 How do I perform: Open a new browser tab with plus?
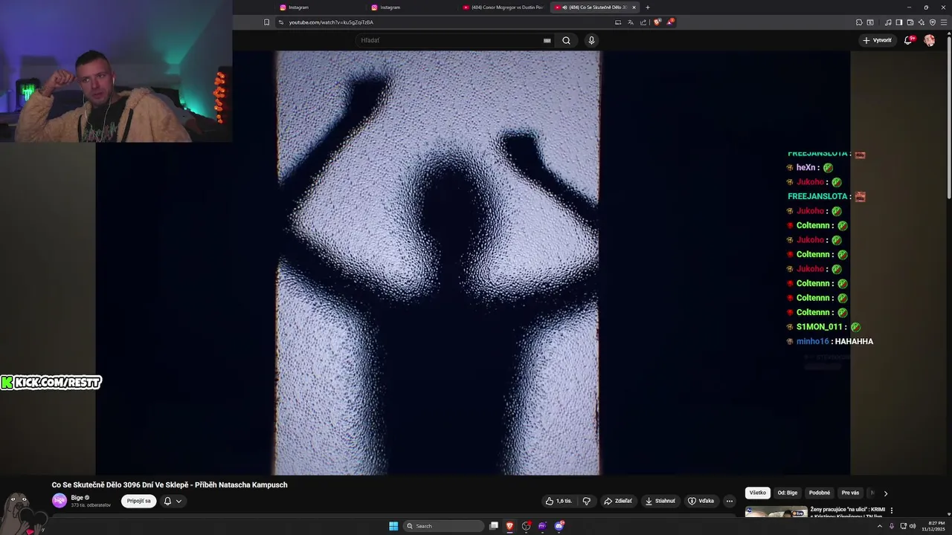click(x=648, y=7)
